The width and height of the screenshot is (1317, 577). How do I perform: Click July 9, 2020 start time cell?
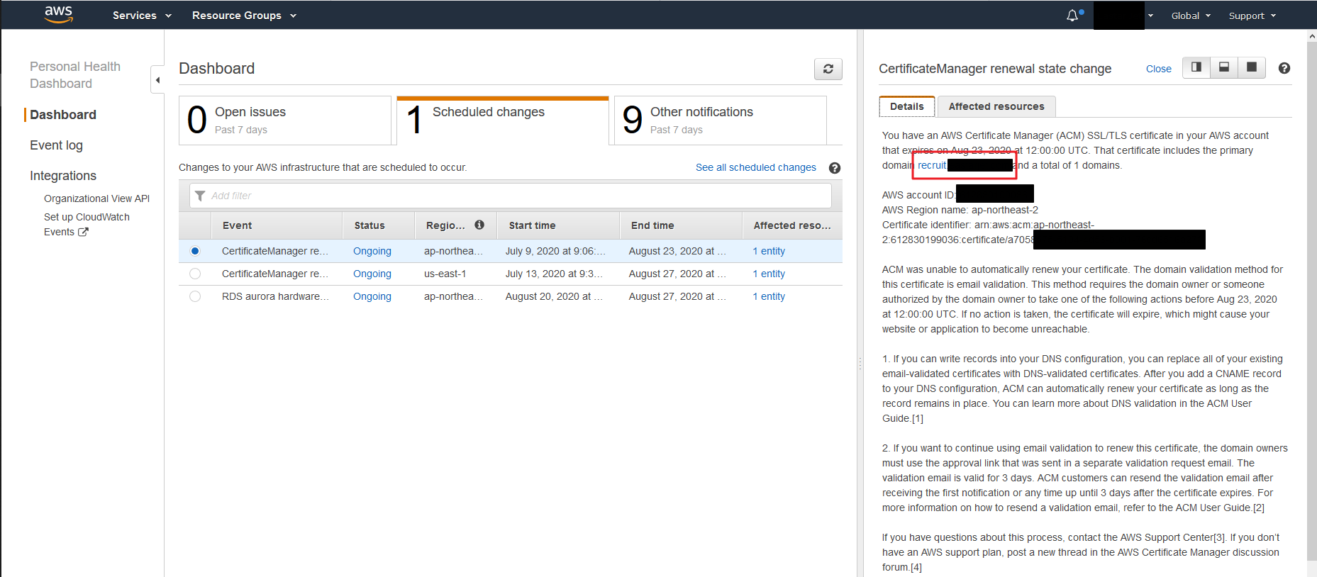coord(555,251)
